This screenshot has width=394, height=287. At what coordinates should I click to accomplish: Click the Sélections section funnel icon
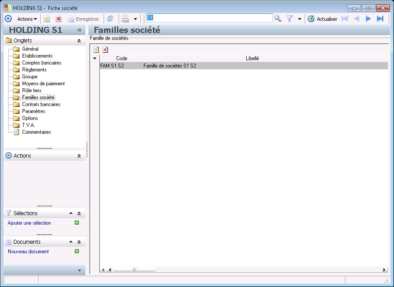click(9, 213)
